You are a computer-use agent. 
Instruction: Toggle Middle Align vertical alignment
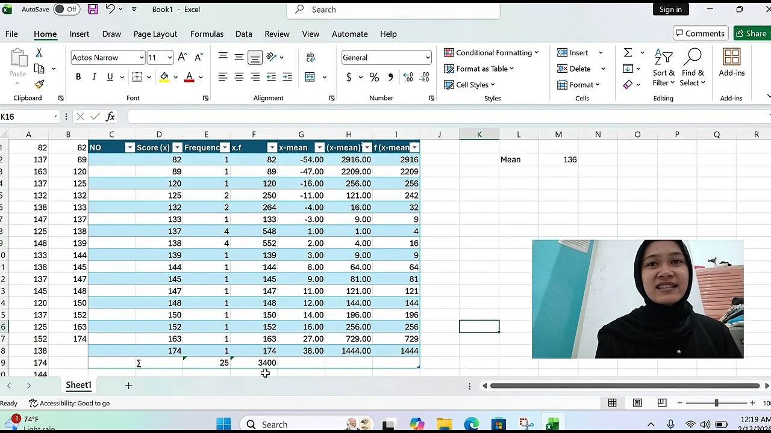coord(239,57)
